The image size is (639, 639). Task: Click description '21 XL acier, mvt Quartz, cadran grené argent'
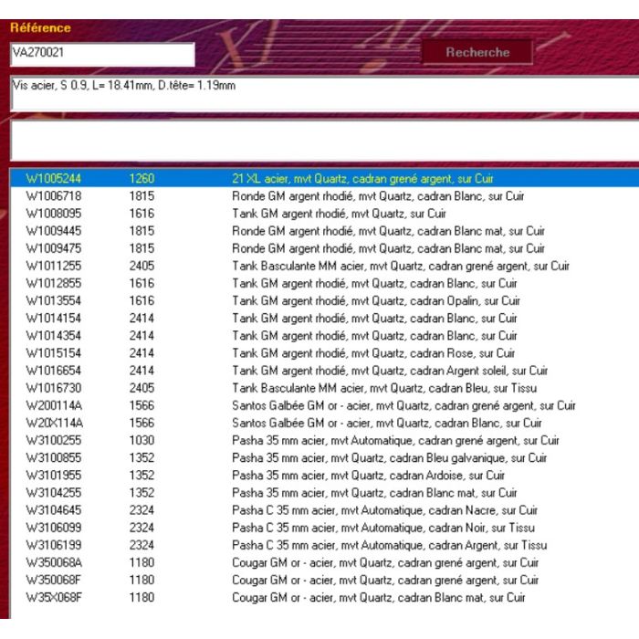pos(362,179)
